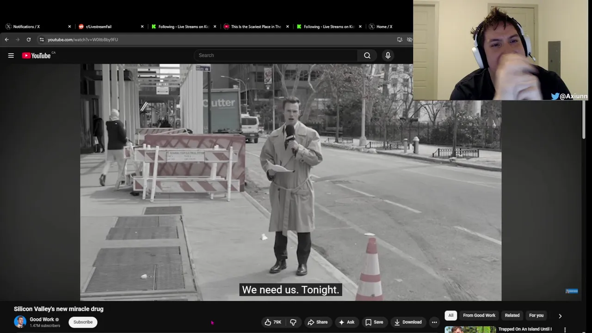Open options menu for Trapped On An Island video
This screenshot has width=592, height=333.
click(x=565, y=330)
